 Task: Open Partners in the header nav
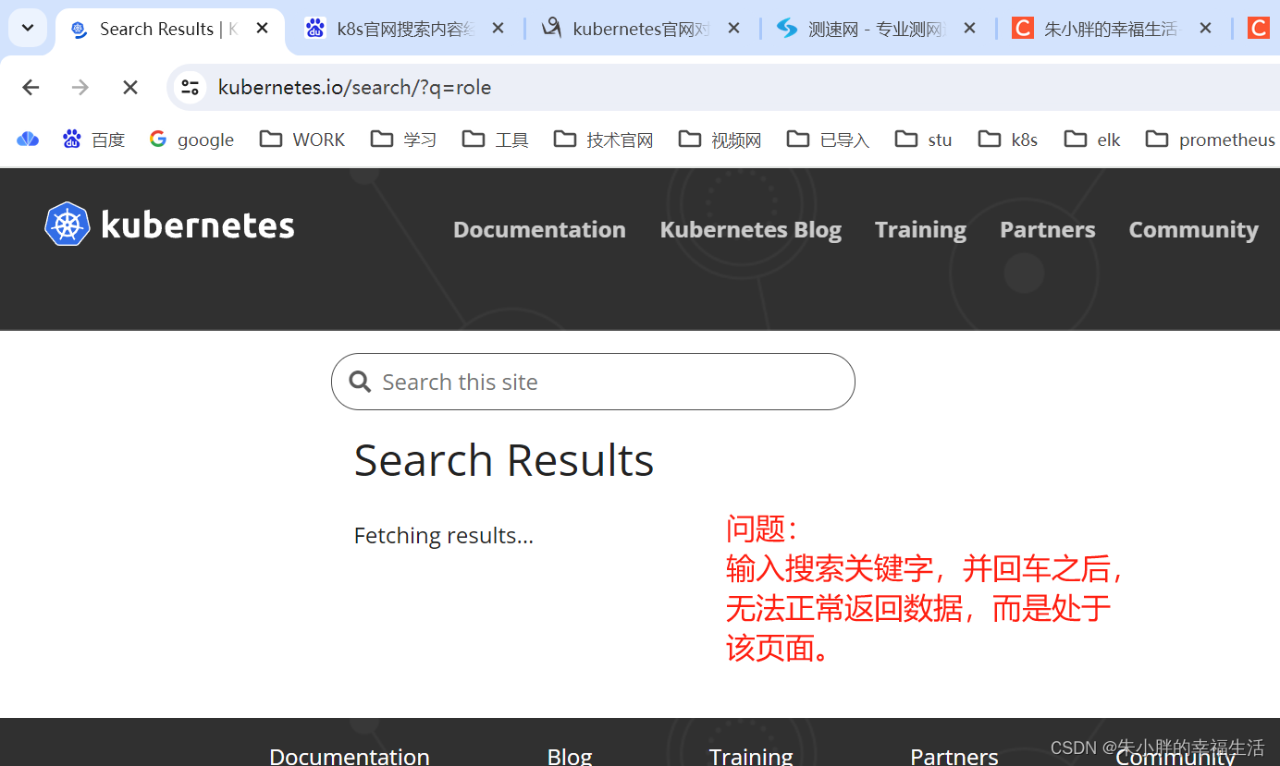point(1047,229)
